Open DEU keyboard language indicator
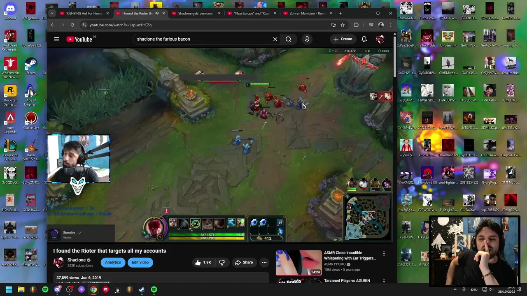The image size is (527, 296). click(474, 289)
